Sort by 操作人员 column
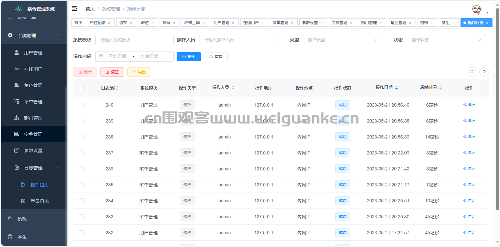 point(233,88)
